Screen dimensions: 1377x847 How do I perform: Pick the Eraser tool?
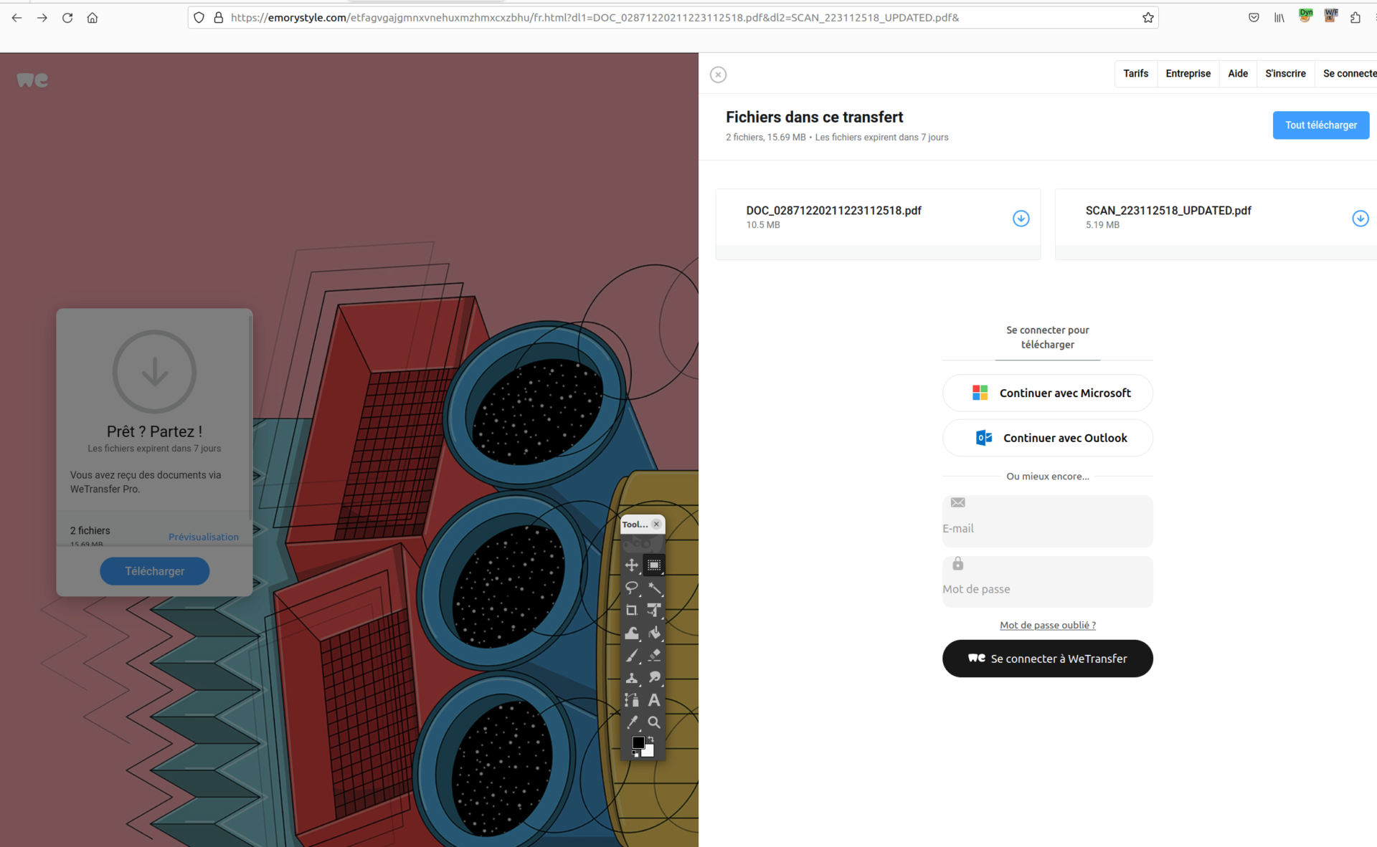pos(654,656)
